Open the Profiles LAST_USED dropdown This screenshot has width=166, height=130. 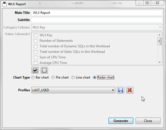tap(113, 90)
